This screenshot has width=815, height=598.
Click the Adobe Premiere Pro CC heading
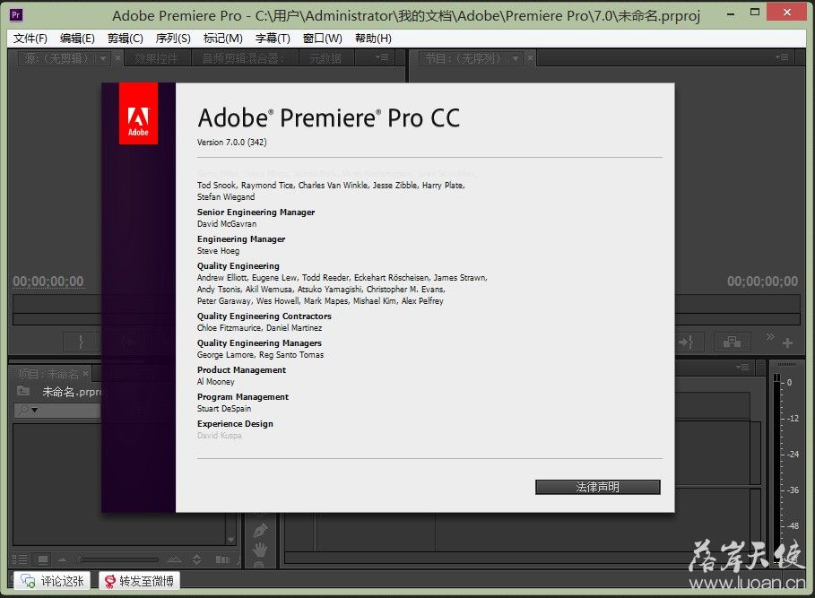coord(328,117)
